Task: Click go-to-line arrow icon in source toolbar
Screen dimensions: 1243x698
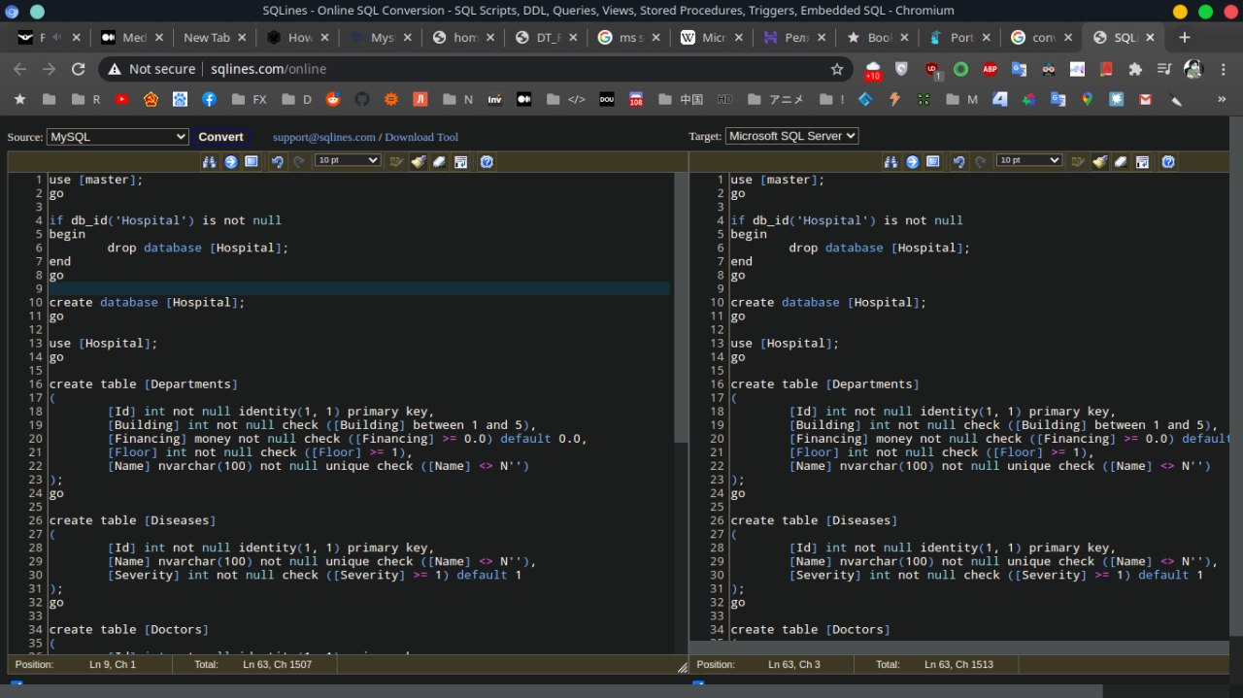Action: pos(231,161)
